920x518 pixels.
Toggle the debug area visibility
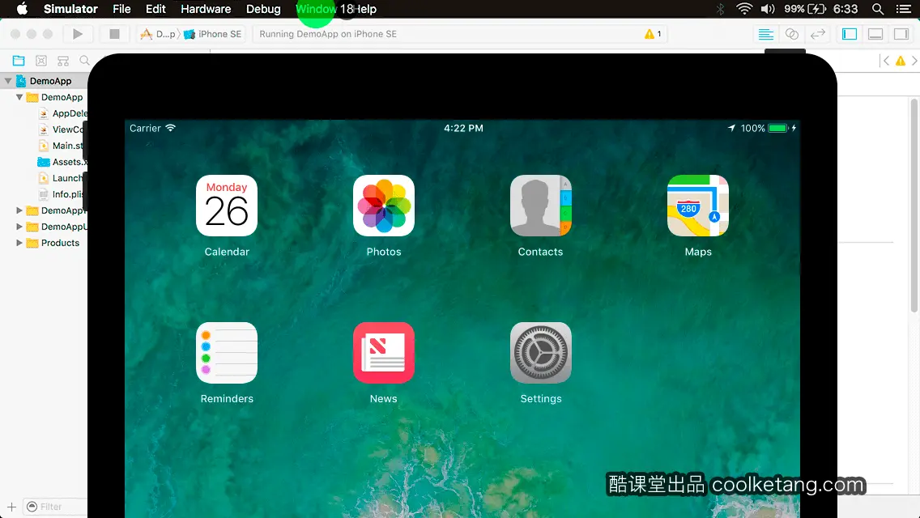tap(875, 34)
